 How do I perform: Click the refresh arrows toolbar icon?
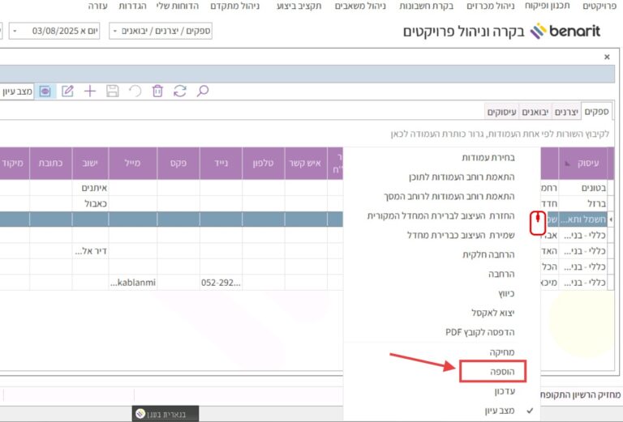180,91
